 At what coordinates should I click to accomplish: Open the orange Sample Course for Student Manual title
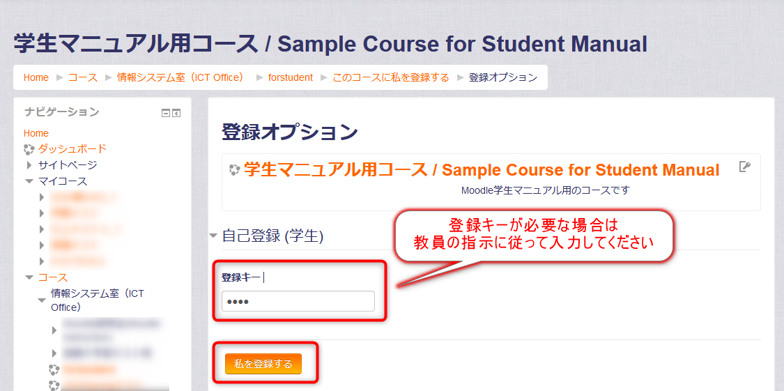482,170
